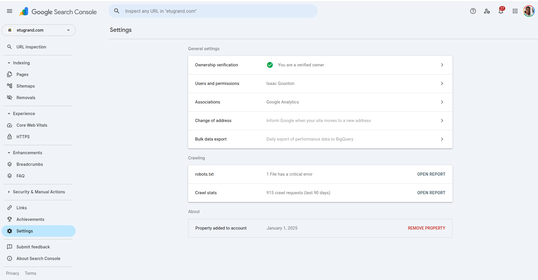Go to Removals in sidebar
The image size is (538, 280).
pos(26,98)
